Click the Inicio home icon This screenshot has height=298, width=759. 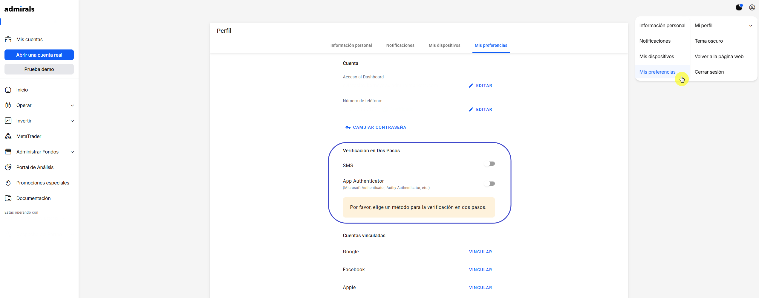pyautogui.click(x=8, y=90)
